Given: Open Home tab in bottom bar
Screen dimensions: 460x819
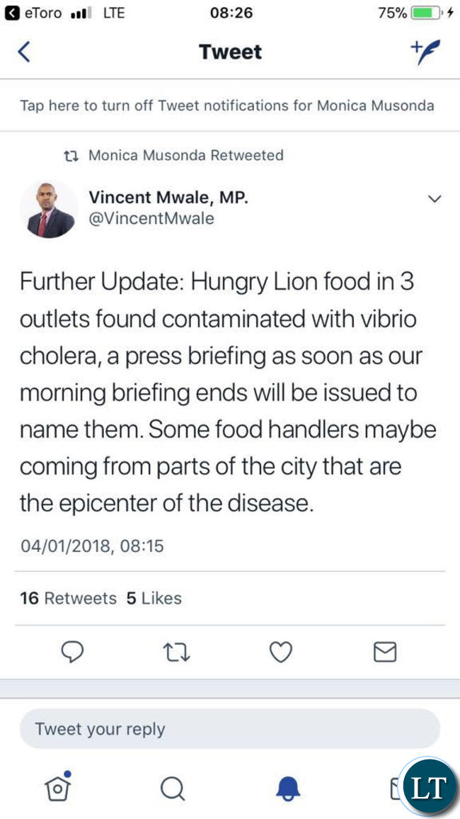Looking at the screenshot, I should pyautogui.click(x=58, y=786).
